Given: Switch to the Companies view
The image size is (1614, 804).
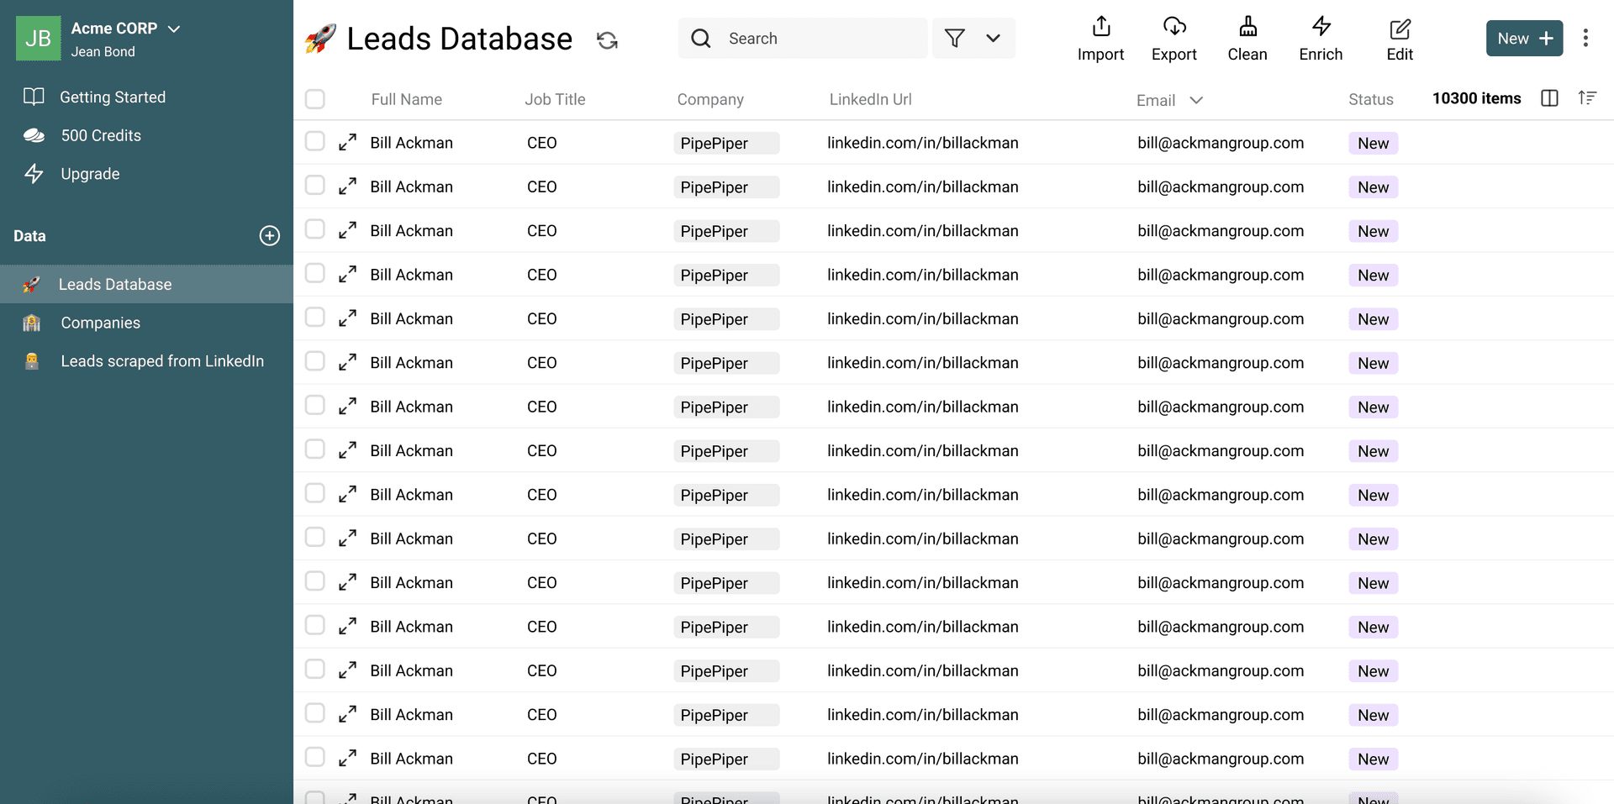Looking at the screenshot, I should click(x=100, y=323).
